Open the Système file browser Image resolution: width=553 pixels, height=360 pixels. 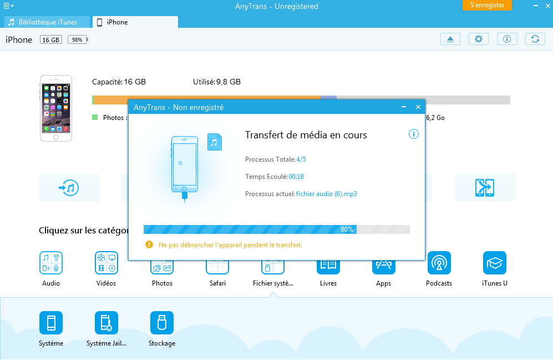[51, 323]
